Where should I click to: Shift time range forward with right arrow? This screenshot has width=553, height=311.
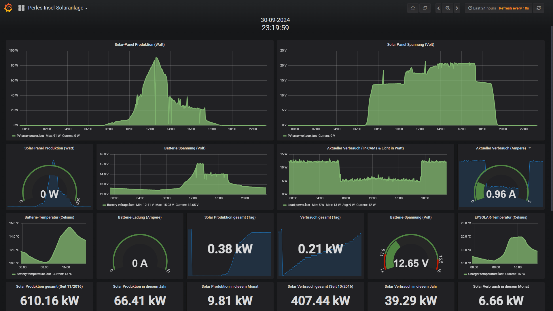(457, 8)
